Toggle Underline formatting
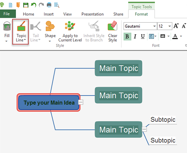The height and width of the screenshot is (153, 187). pos(143,36)
